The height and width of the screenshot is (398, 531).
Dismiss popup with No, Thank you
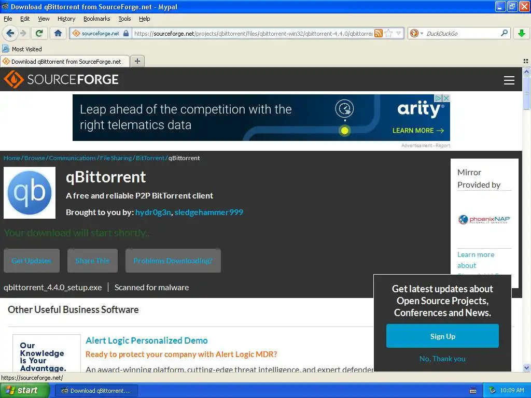[442, 359]
